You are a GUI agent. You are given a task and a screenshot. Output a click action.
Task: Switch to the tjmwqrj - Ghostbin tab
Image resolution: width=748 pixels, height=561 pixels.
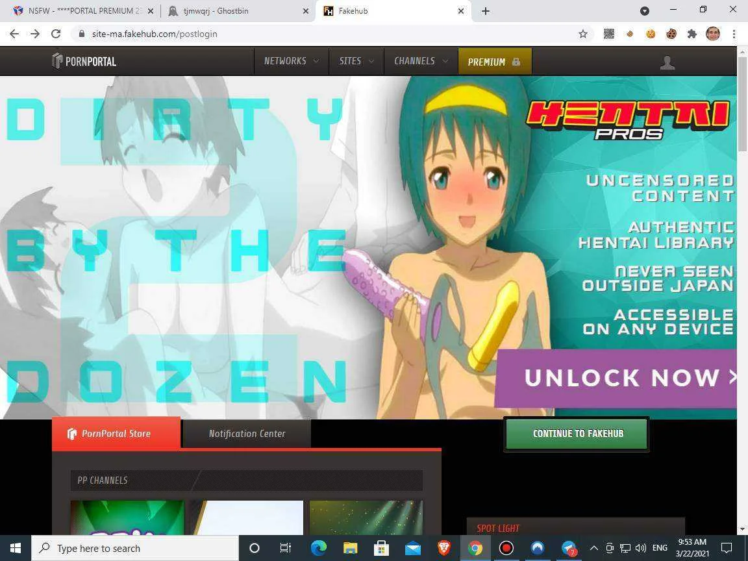[237, 11]
